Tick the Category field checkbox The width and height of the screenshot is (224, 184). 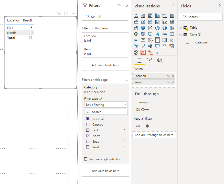187,42
